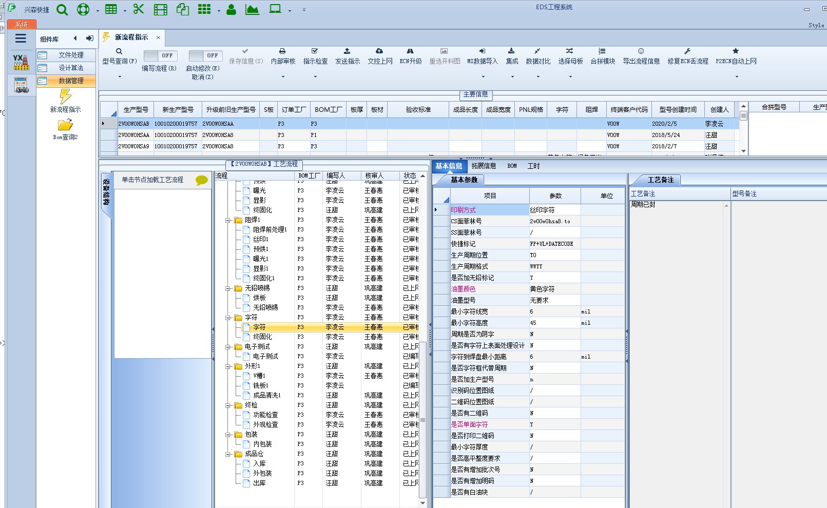Click the lifebuoy help icon in quick access bar
827x508 pixels.
[83, 10]
